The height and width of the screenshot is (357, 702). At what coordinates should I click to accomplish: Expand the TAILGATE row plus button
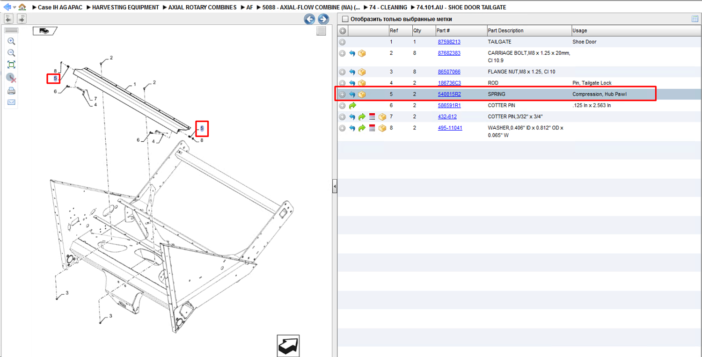coord(343,42)
